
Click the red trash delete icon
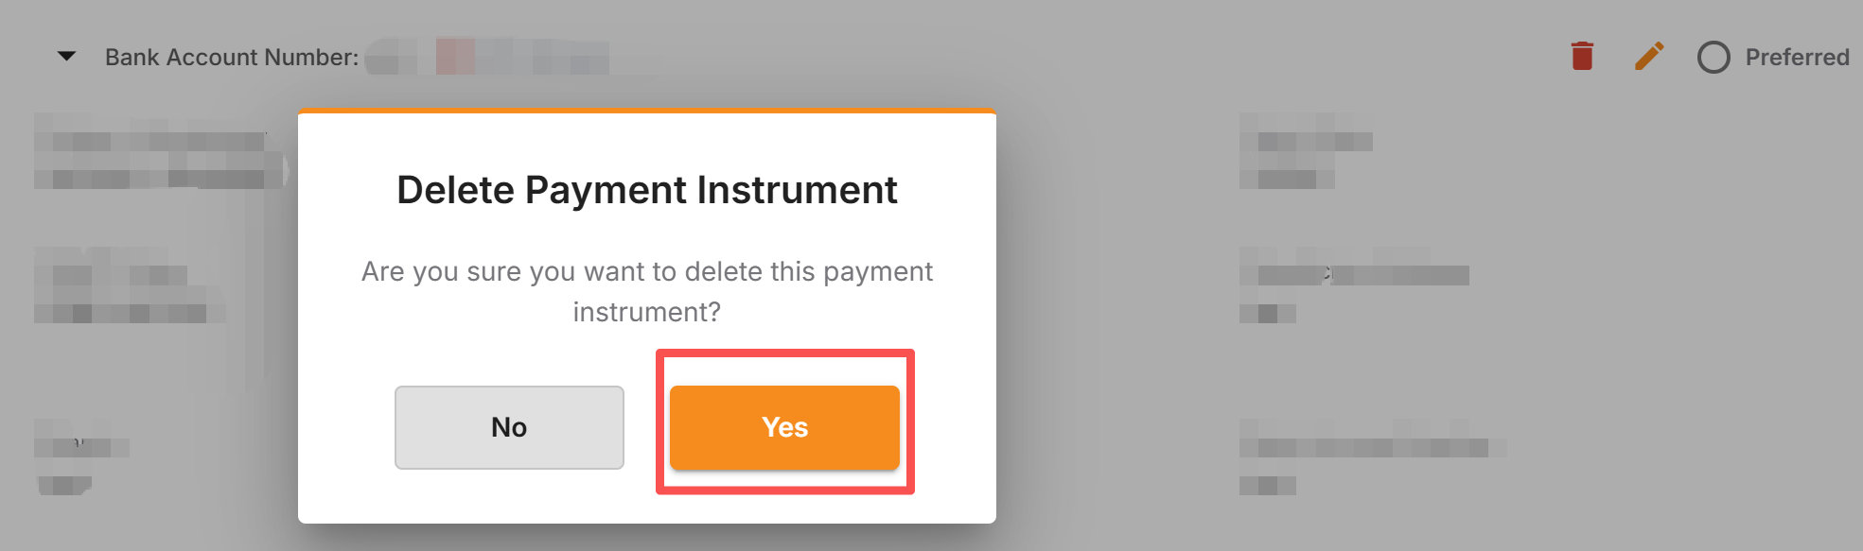pos(1582,57)
